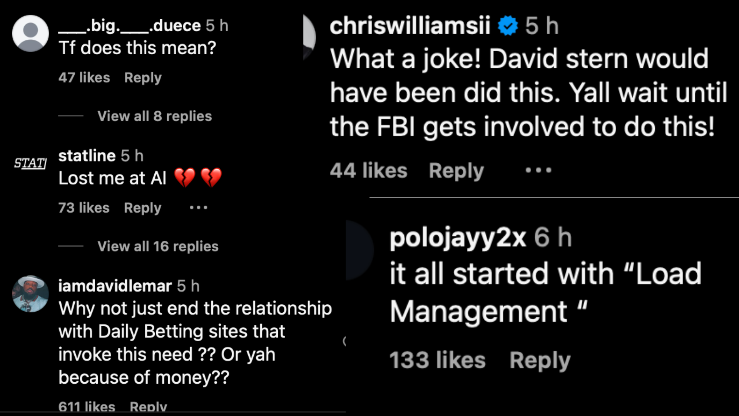Open the statline username link
Screen dimensions: 739x416
pos(87,156)
